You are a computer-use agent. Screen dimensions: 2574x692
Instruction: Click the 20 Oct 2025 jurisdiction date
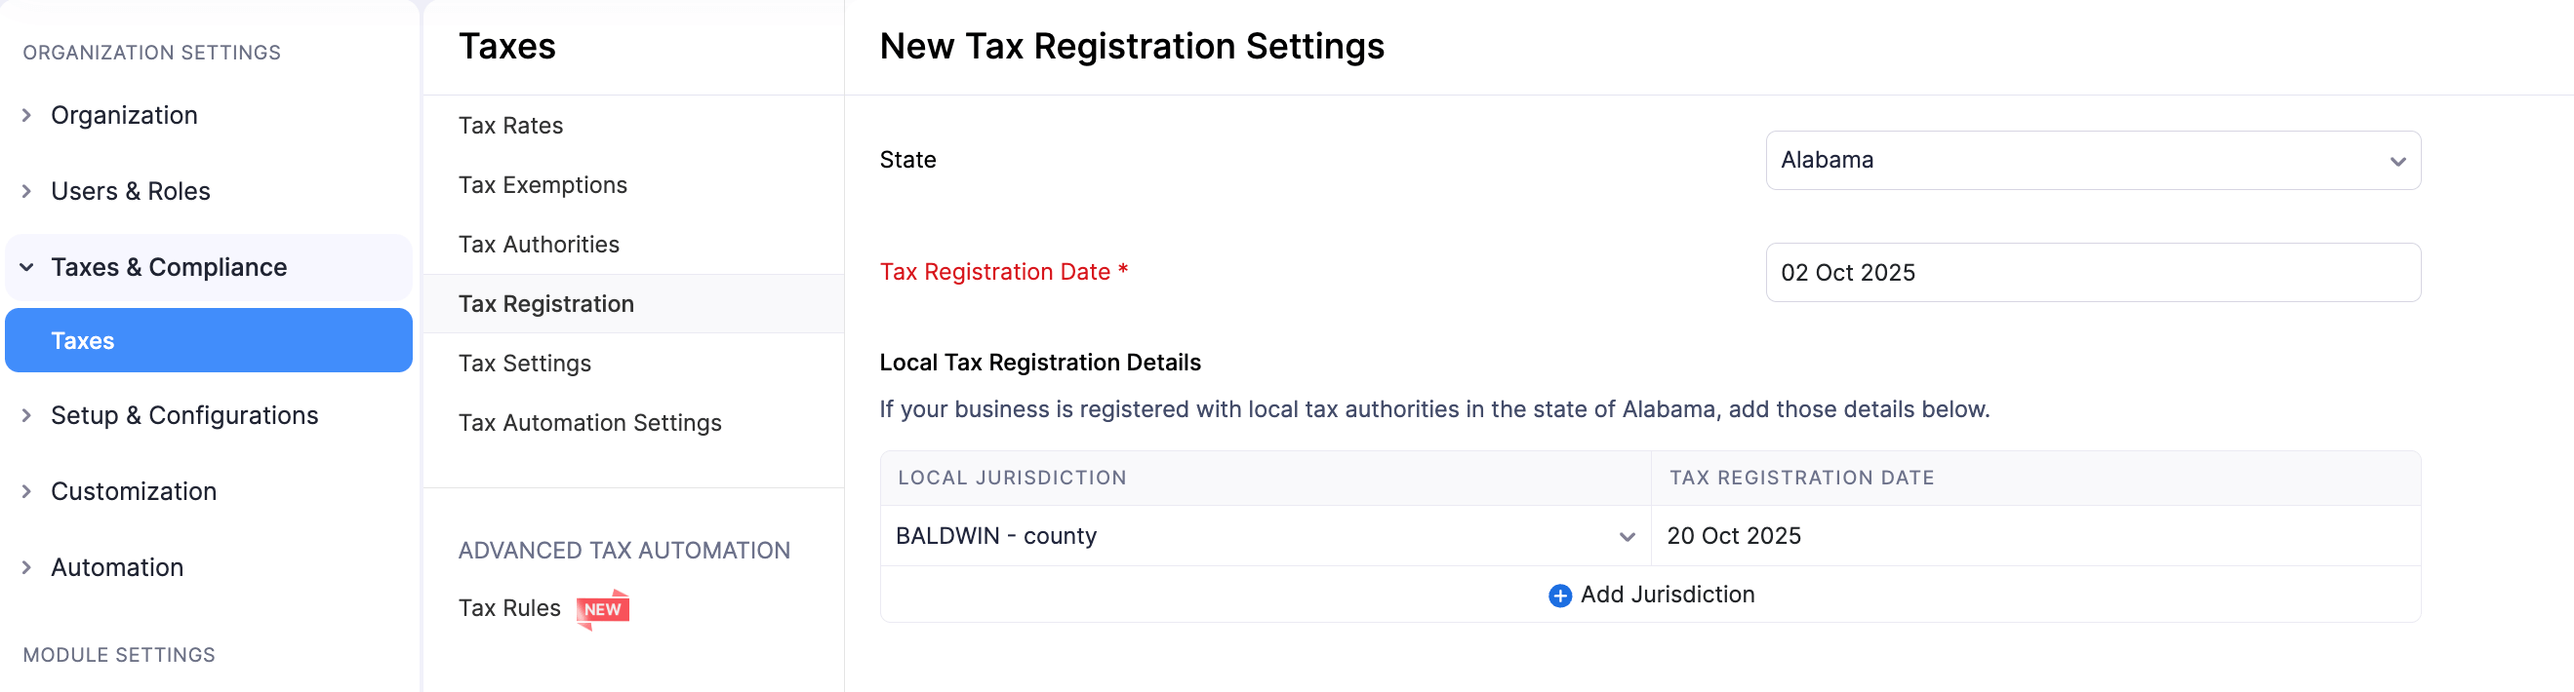pos(1735,536)
